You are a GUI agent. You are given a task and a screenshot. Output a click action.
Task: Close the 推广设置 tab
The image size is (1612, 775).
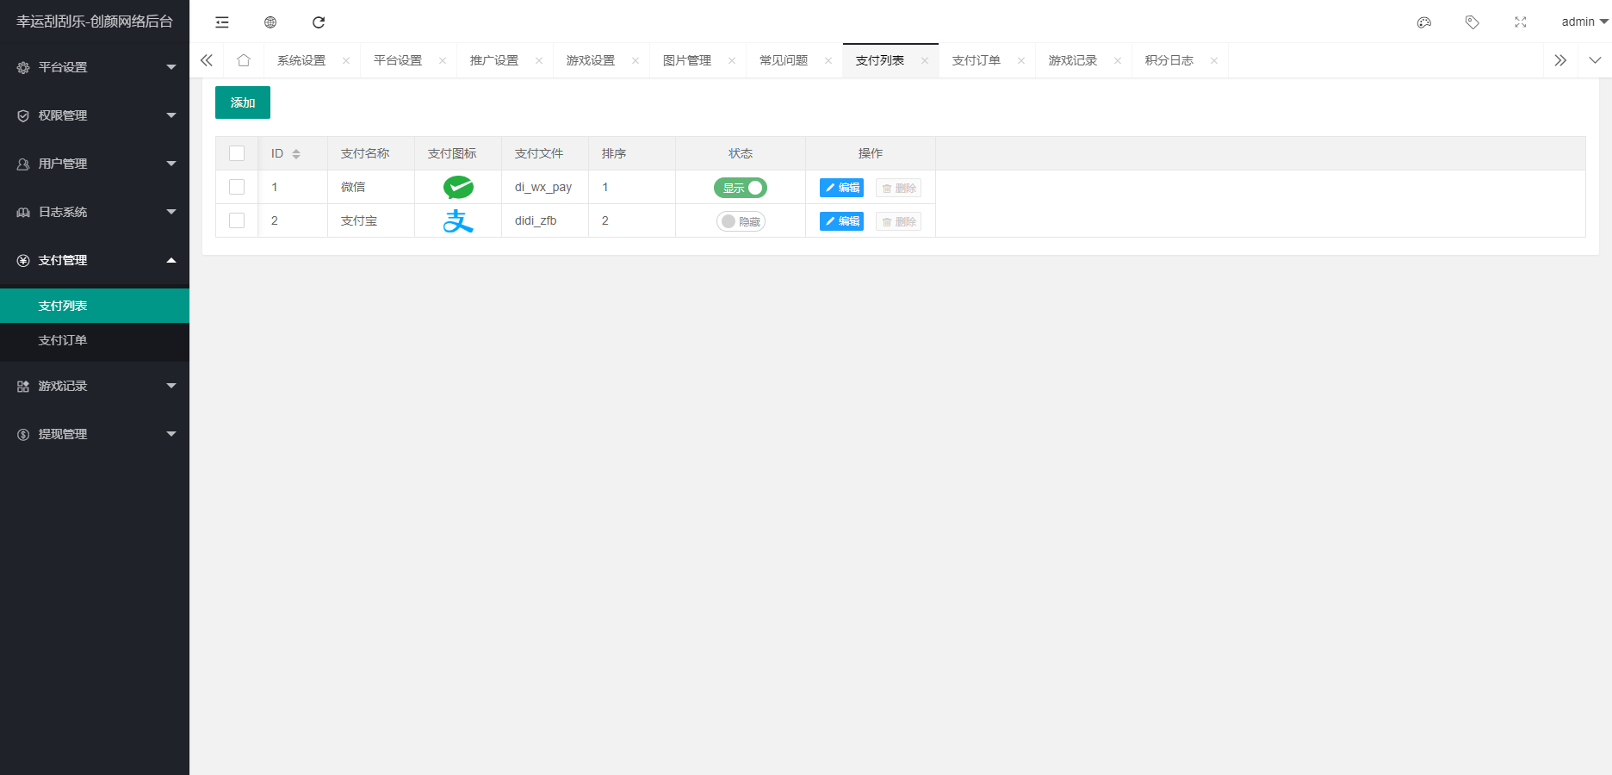click(x=539, y=60)
